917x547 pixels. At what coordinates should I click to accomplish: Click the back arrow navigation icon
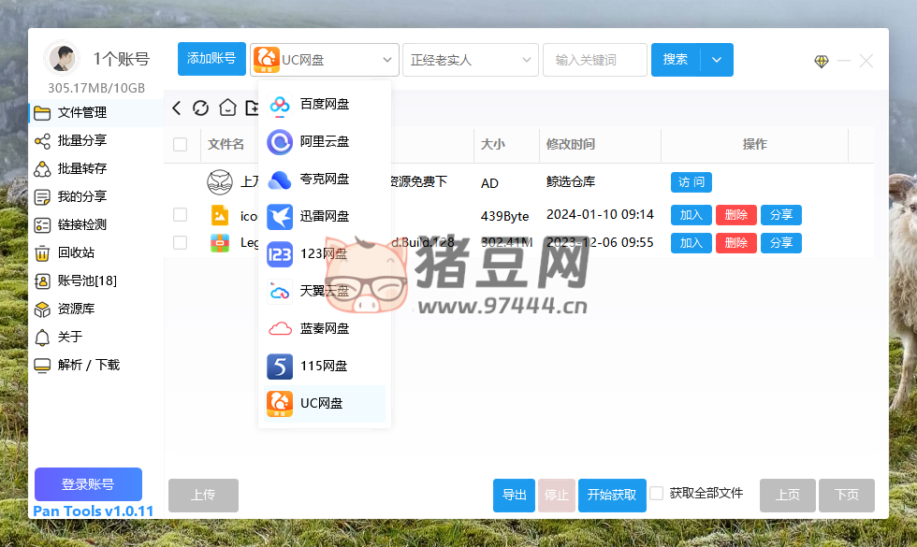click(177, 108)
